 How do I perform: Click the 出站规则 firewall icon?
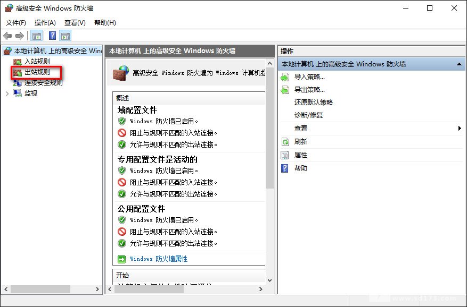click(18, 73)
